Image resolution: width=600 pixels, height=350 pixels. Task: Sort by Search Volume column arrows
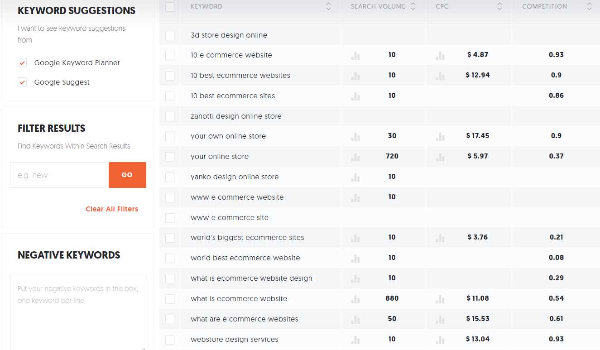pyautogui.click(x=413, y=6)
